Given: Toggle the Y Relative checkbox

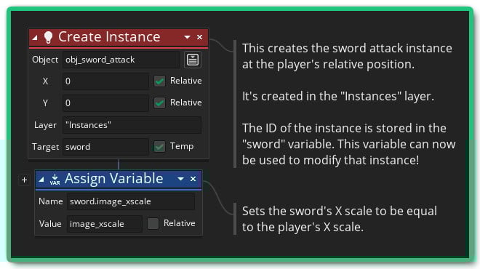Looking at the screenshot, I should [159, 103].
